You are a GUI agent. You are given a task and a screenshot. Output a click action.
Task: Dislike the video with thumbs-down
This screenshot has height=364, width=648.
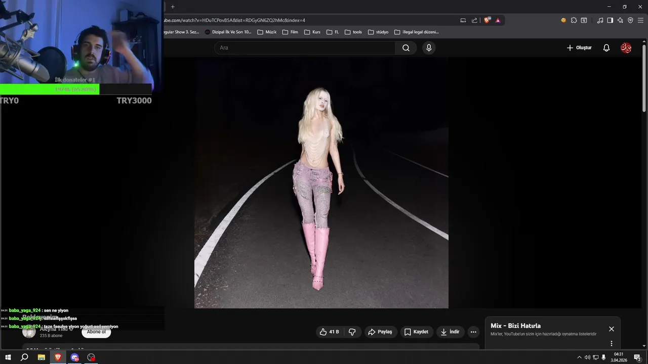point(352,332)
